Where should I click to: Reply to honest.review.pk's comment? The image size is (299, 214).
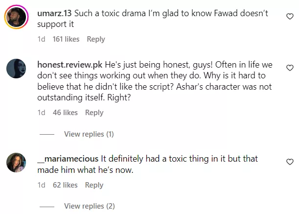(x=94, y=113)
